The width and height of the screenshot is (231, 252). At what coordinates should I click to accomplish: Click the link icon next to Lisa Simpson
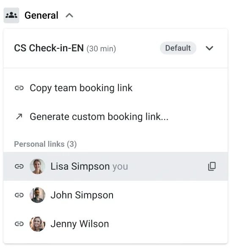[x=19, y=166]
